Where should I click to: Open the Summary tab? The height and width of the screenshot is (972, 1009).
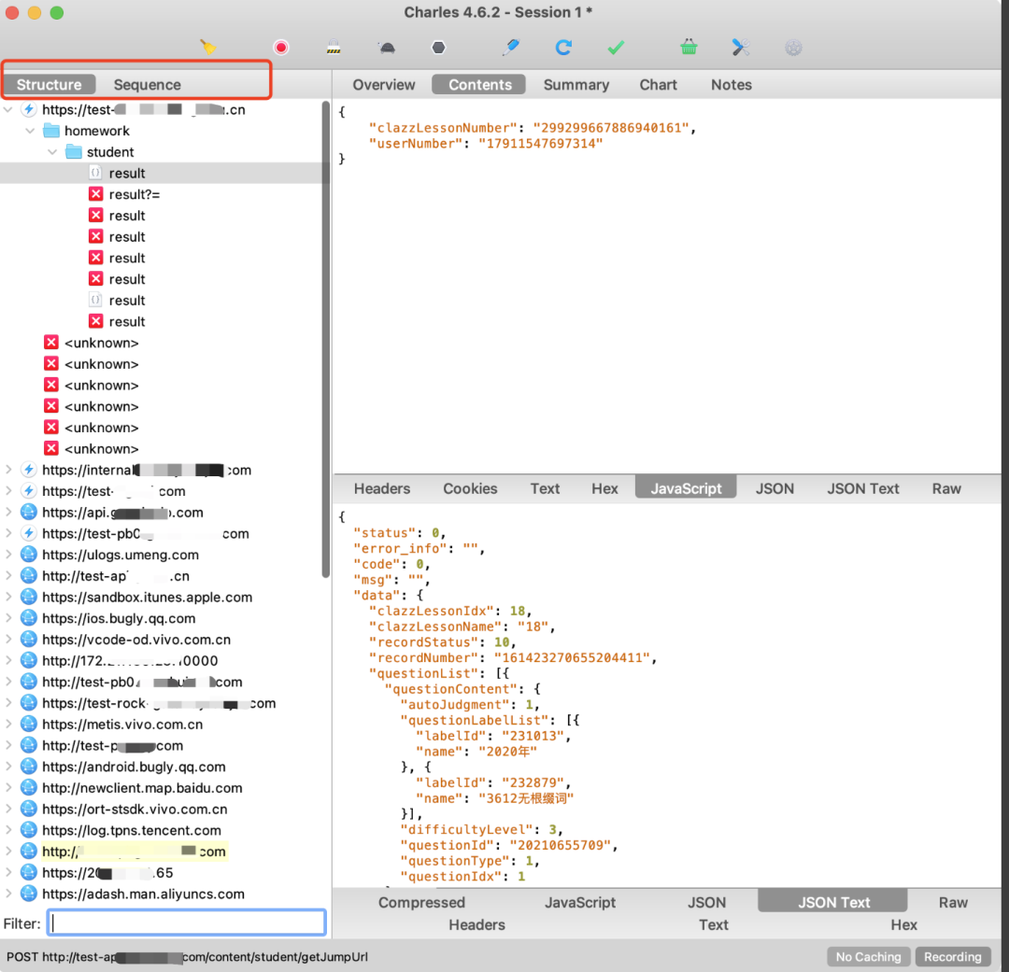[576, 85]
